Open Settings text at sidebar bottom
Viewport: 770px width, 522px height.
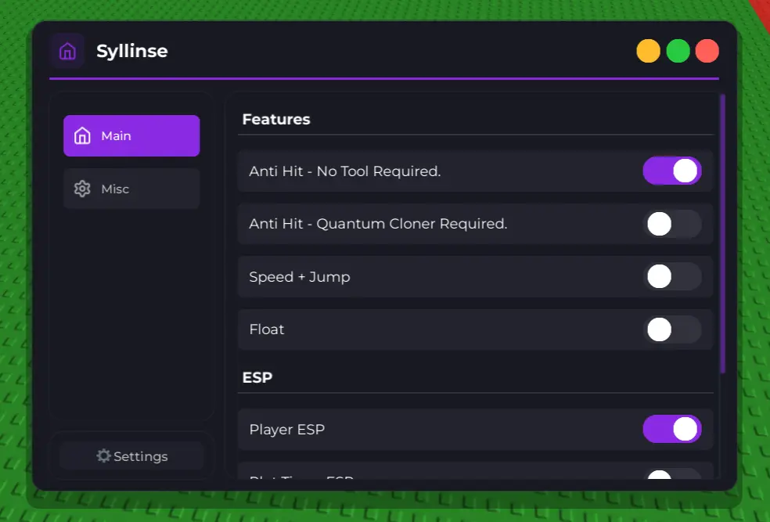pos(141,456)
